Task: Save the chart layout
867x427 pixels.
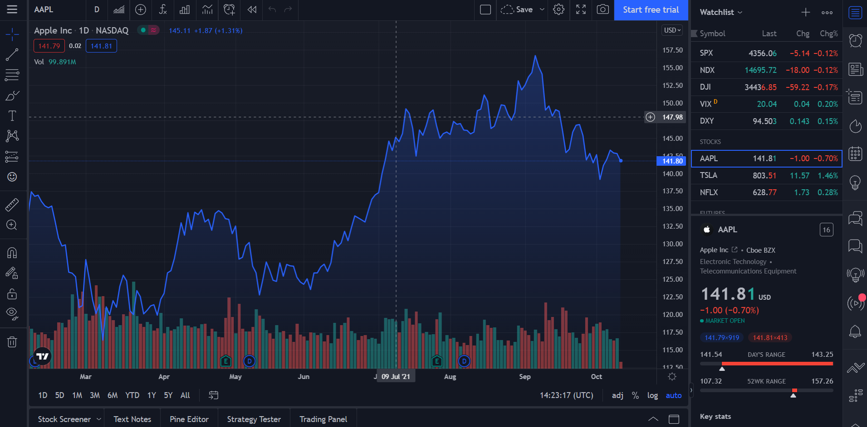Action: (517, 10)
